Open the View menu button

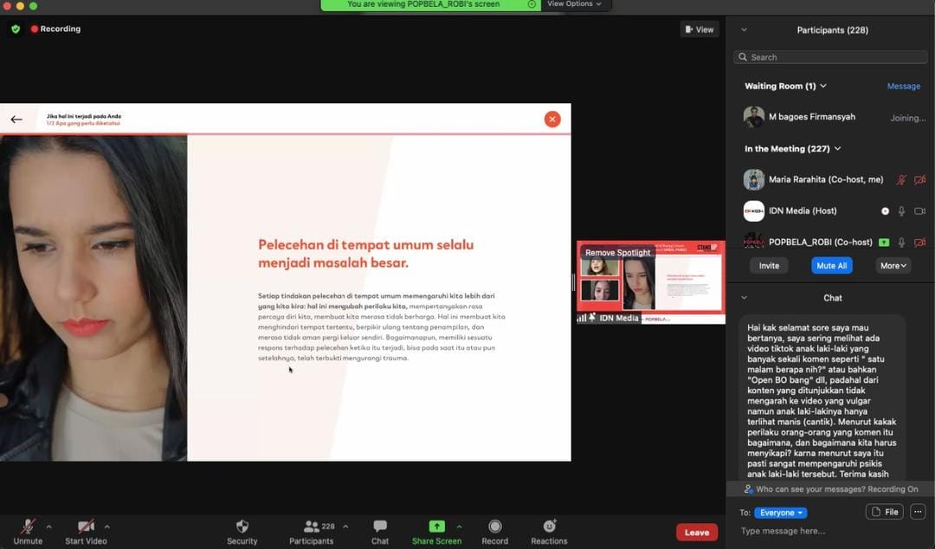(x=700, y=29)
